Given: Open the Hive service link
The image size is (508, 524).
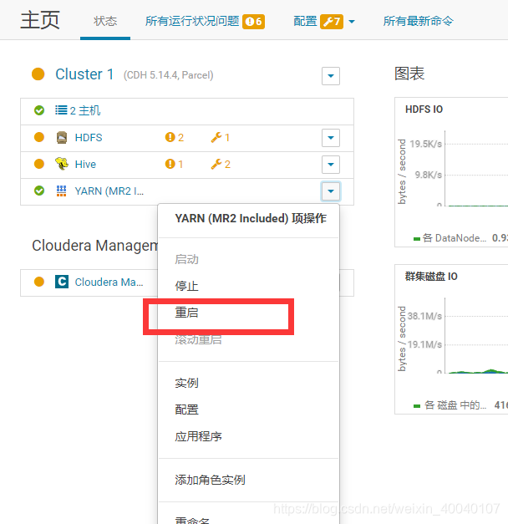Looking at the screenshot, I should 85,164.
